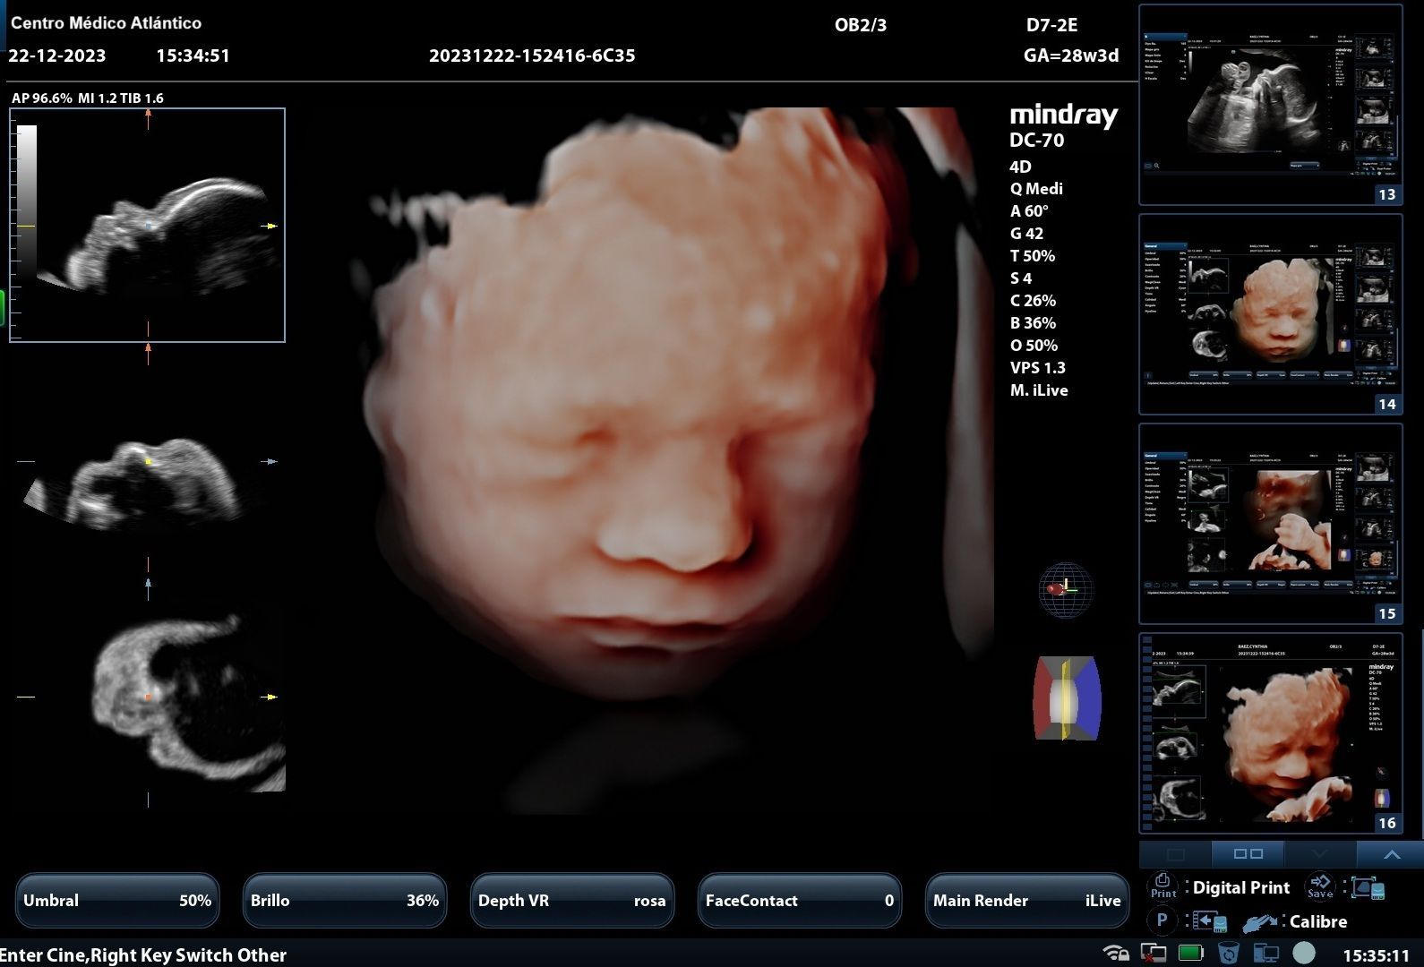Click the acquisition time 15:34:51
Screen dimensions: 1424x967
tap(193, 56)
